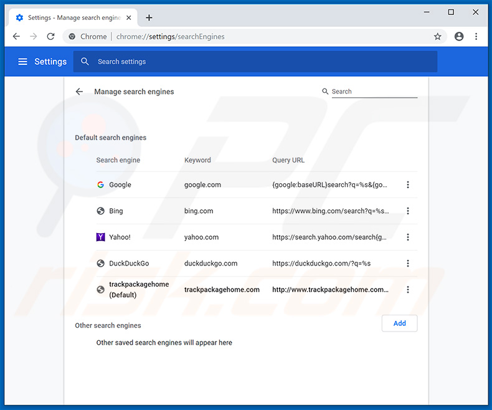The image size is (492, 410).
Task: Click the trackpackagehome query URL text
Action: (x=331, y=290)
